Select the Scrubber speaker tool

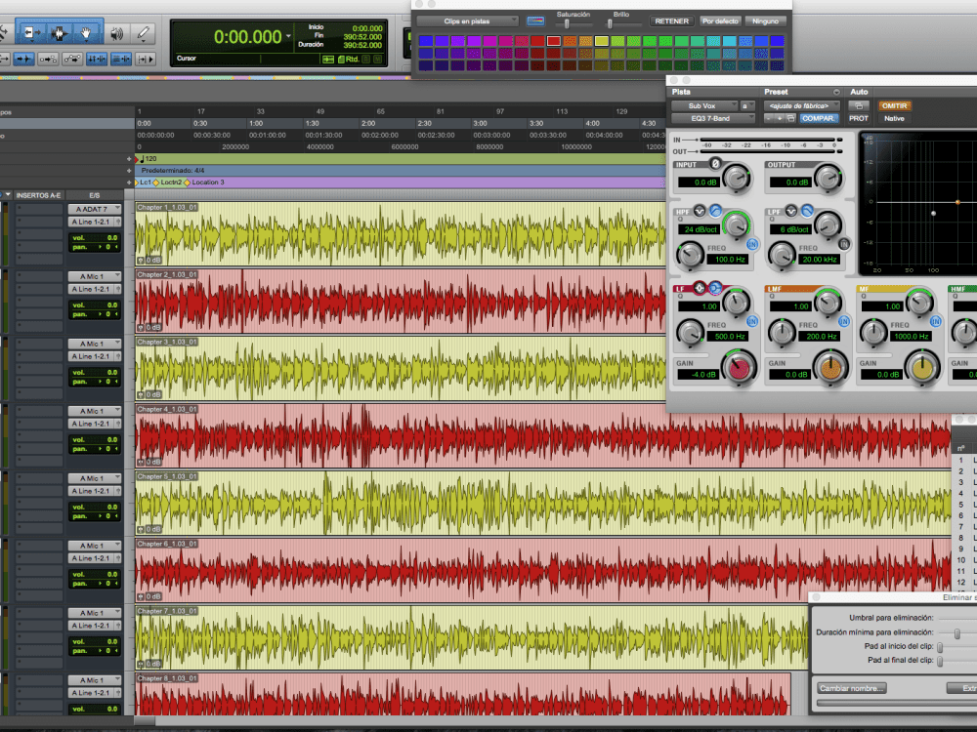tap(116, 33)
